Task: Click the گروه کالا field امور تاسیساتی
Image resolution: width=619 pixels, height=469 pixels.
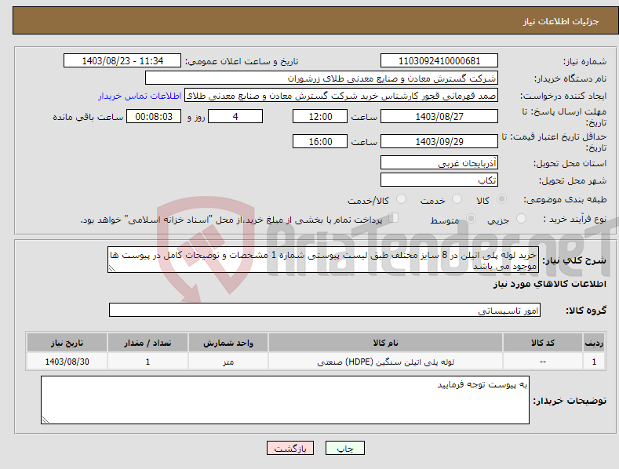Action: [x=325, y=311]
